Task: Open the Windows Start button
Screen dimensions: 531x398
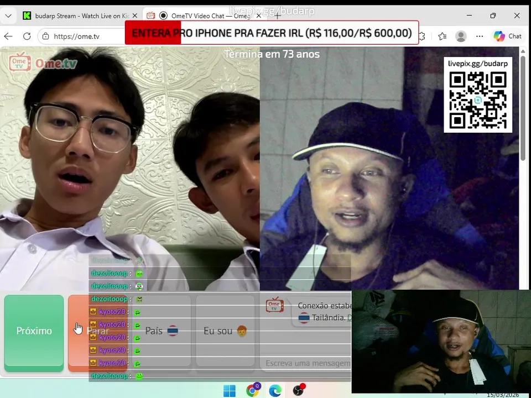Action: tap(229, 391)
